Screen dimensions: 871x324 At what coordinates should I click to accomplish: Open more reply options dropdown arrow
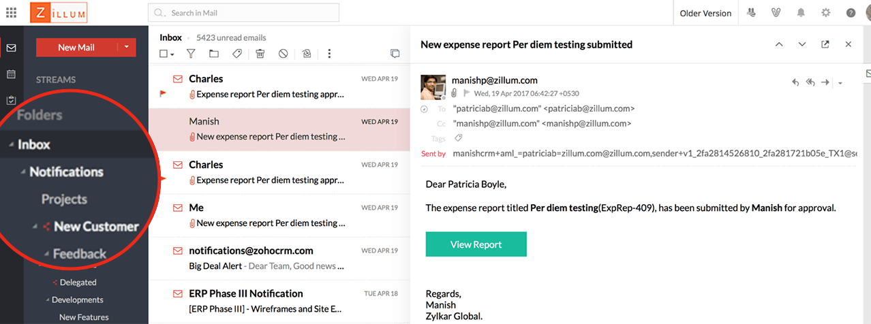click(840, 83)
